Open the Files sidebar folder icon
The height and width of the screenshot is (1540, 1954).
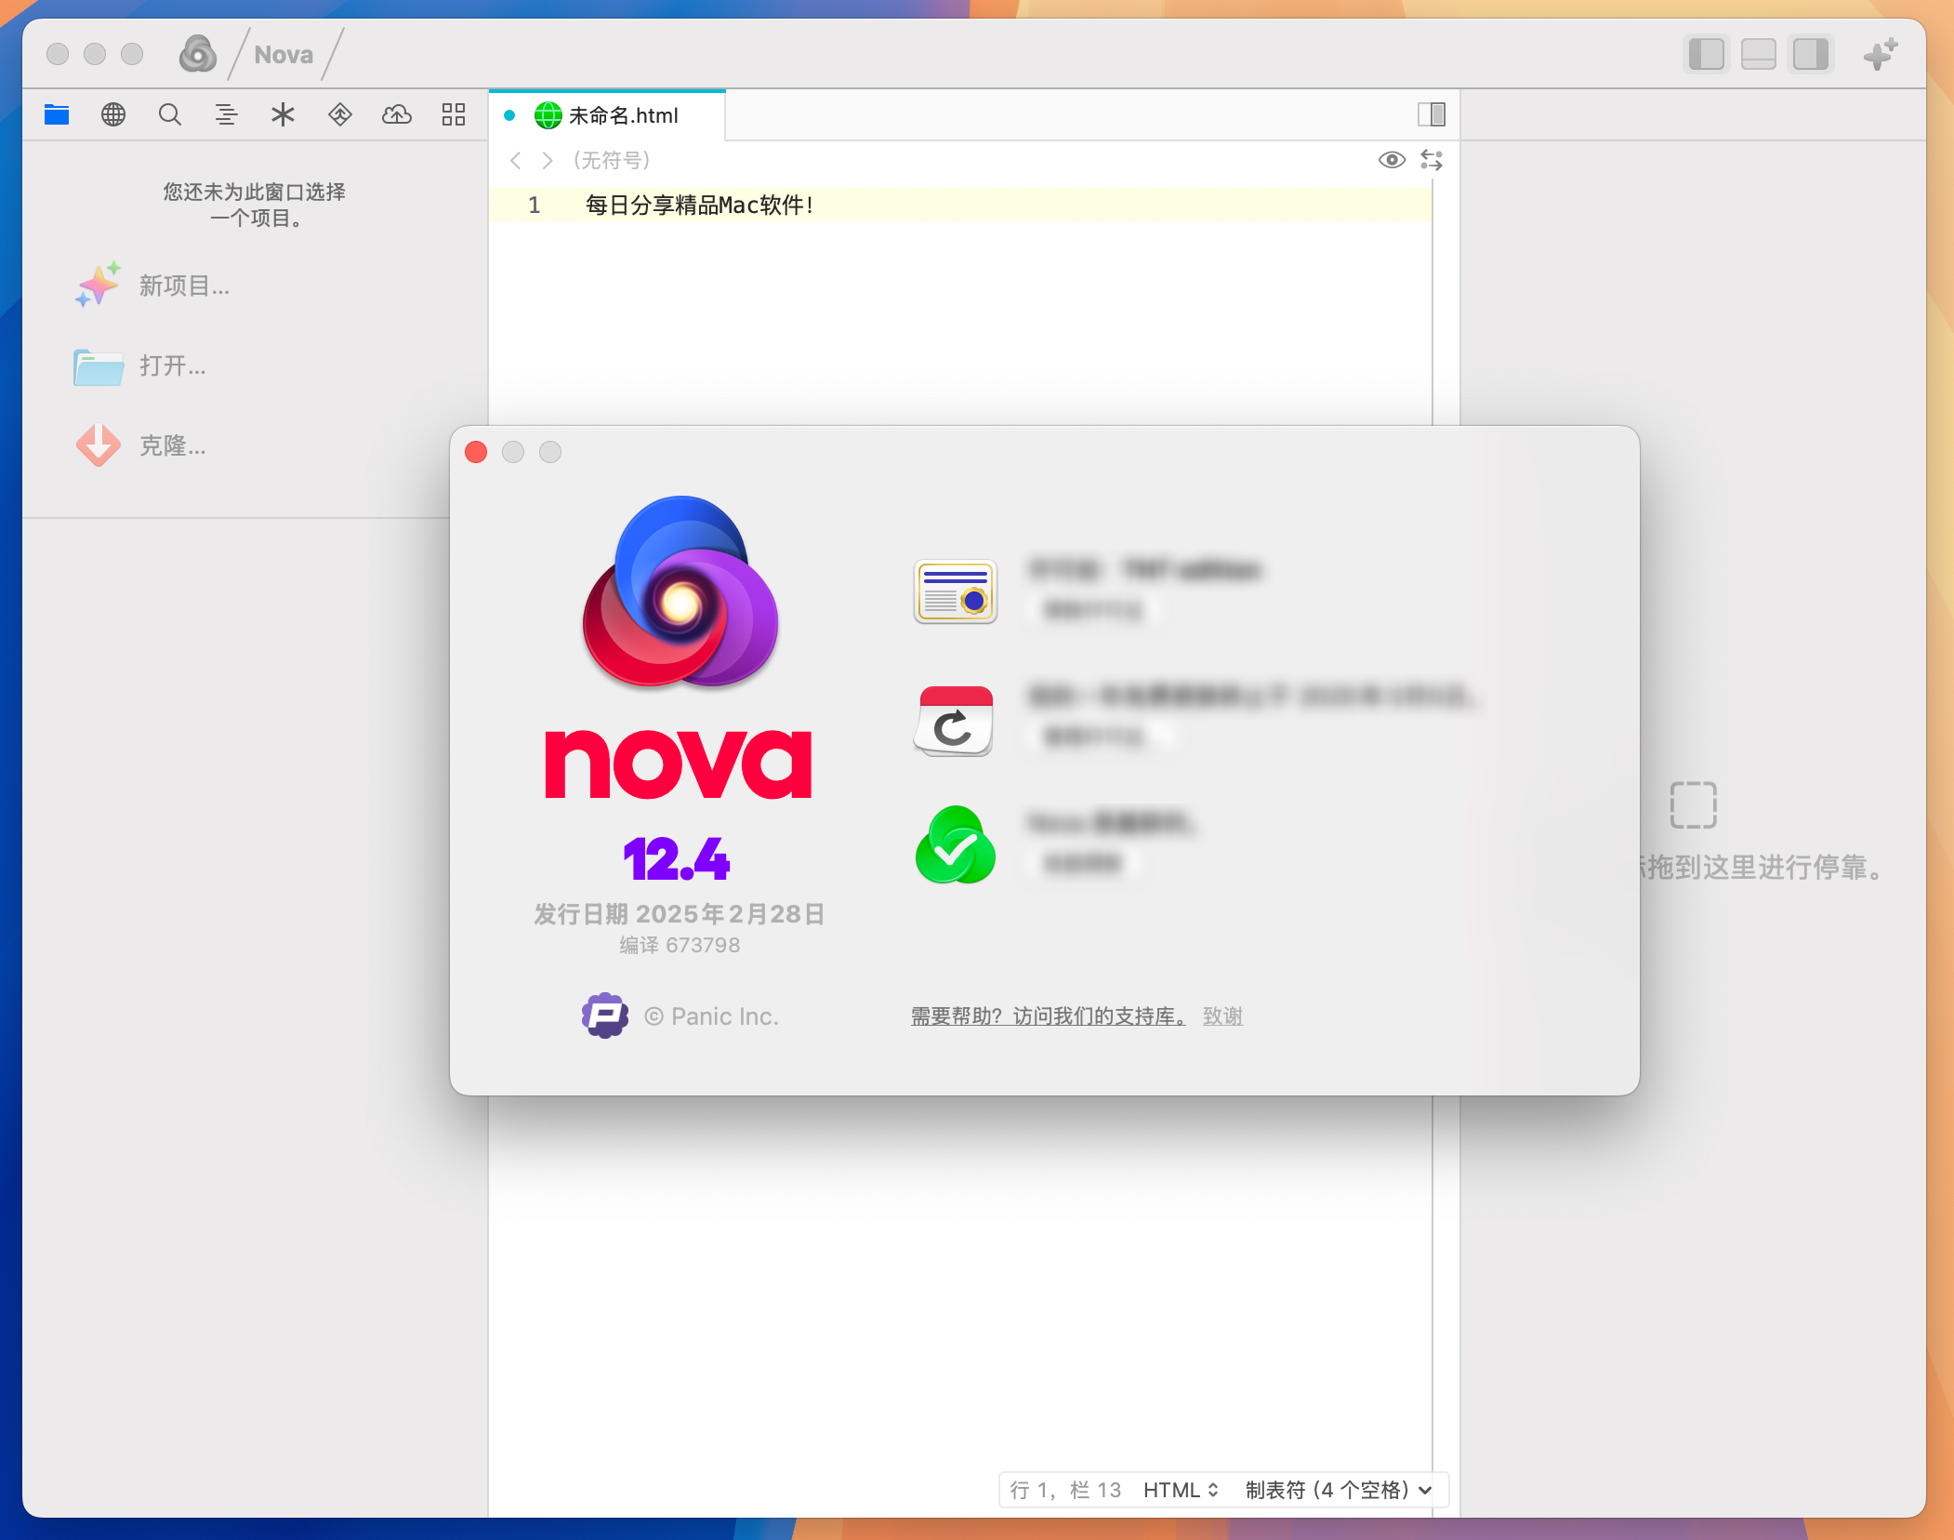pos(57,114)
